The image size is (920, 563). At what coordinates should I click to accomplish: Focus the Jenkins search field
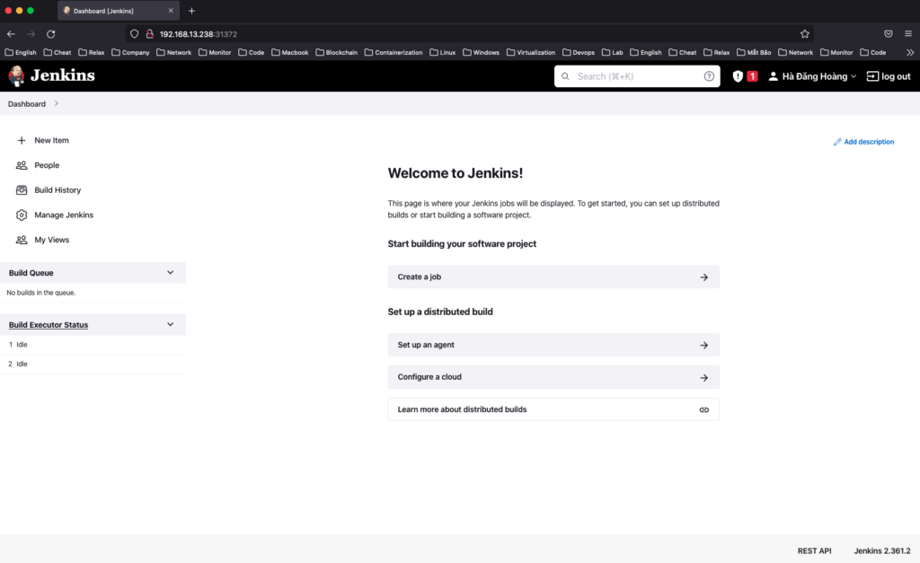click(x=637, y=76)
